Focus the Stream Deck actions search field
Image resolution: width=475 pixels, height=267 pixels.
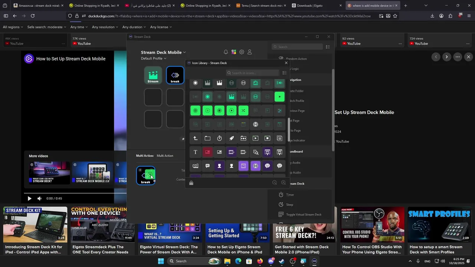tap(297, 47)
